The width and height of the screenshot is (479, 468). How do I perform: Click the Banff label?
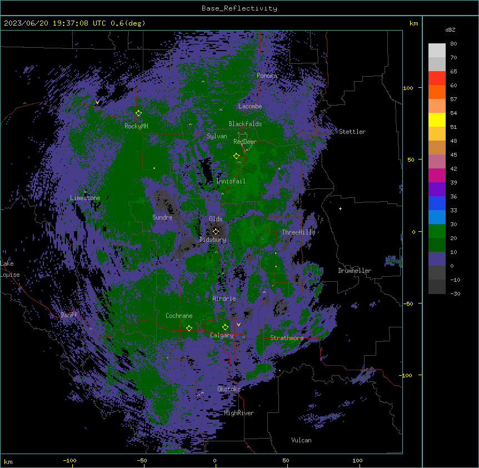tap(69, 315)
